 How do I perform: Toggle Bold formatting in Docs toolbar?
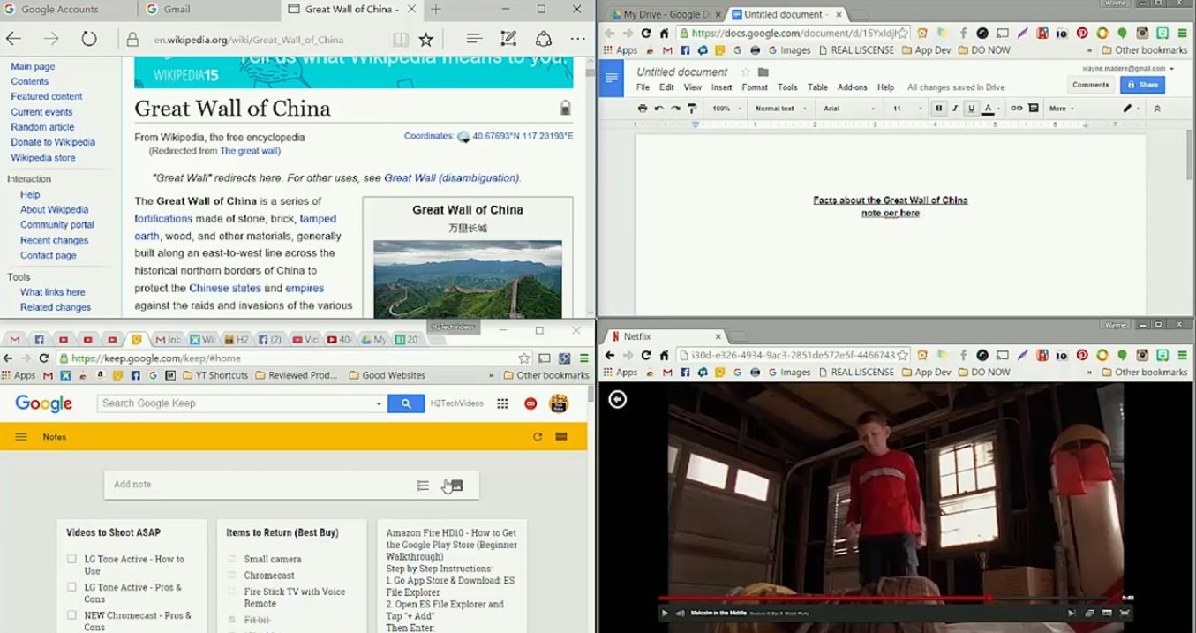click(938, 109)
